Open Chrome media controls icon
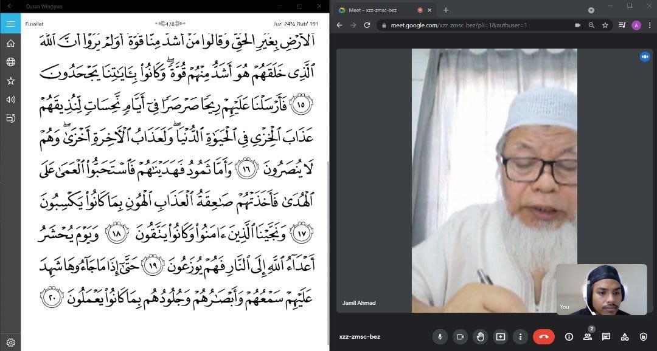The width and height of the screenshot is (657, 351). tap(622, 25)
